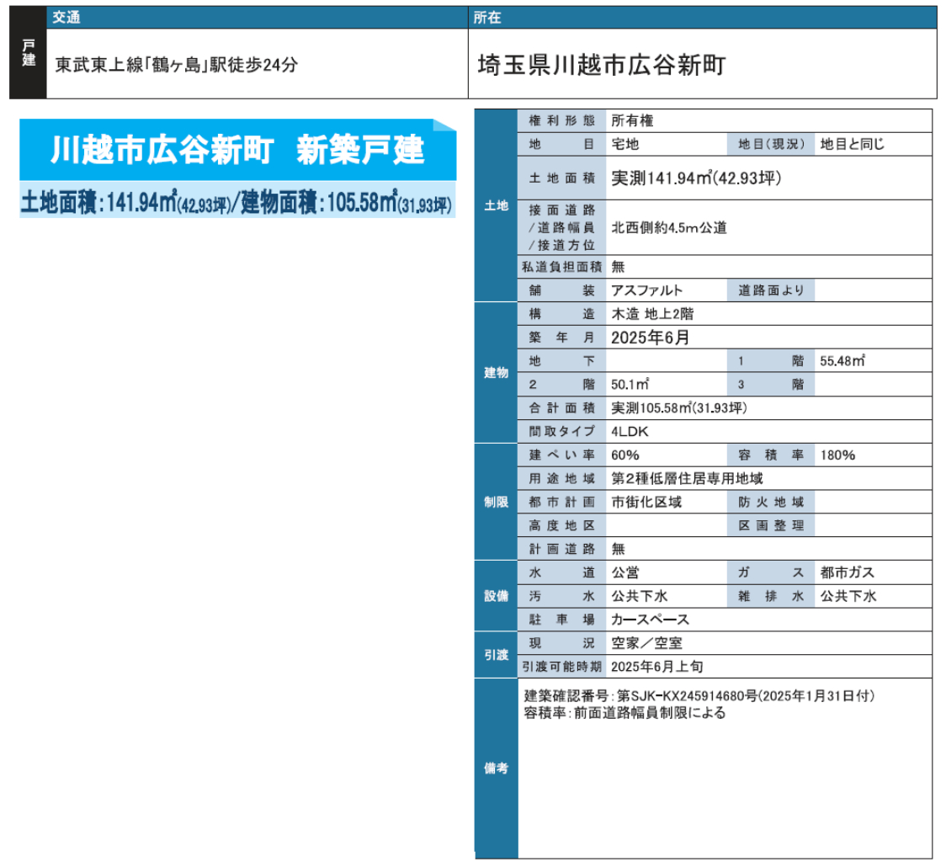
Task: Click the 土地 section label in the sidebar
Action: [496, 206]
